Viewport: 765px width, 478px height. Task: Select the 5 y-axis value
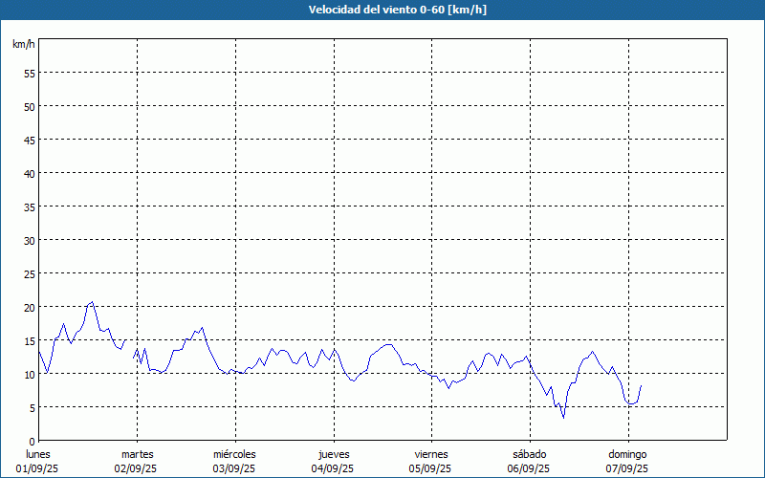click(33, 408)
